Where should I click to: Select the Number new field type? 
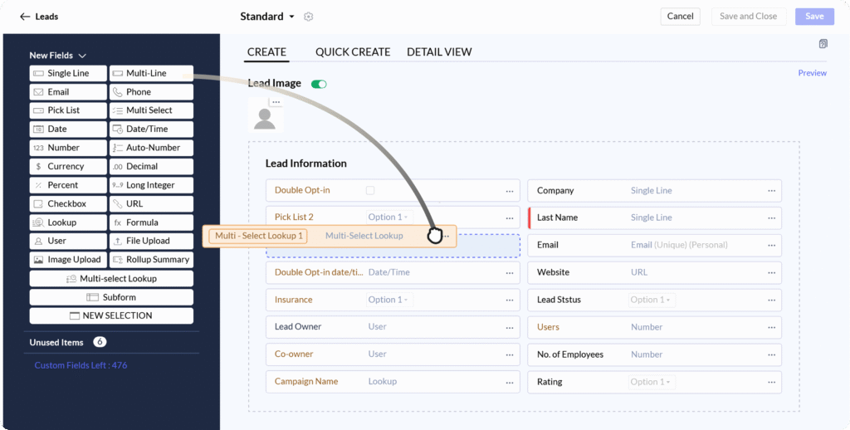[68, 148]
